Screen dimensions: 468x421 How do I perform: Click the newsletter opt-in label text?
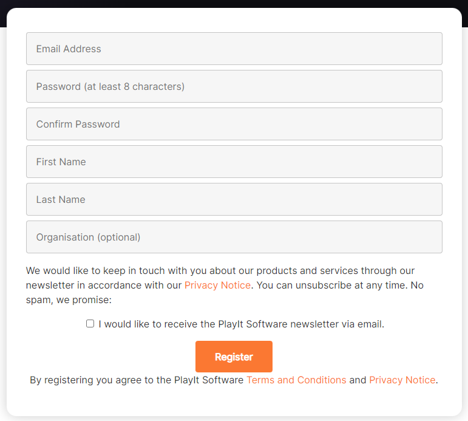click(x=241, y=324)
